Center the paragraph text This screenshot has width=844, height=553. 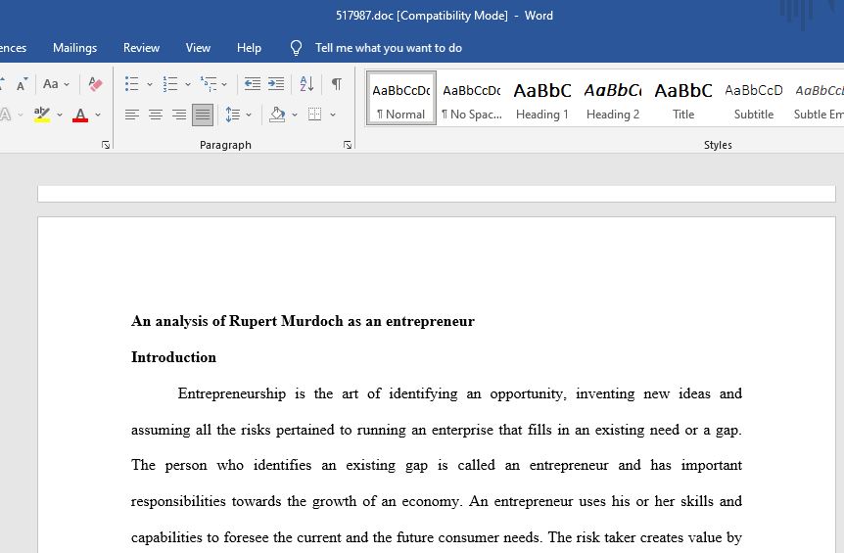coord(156,115)
